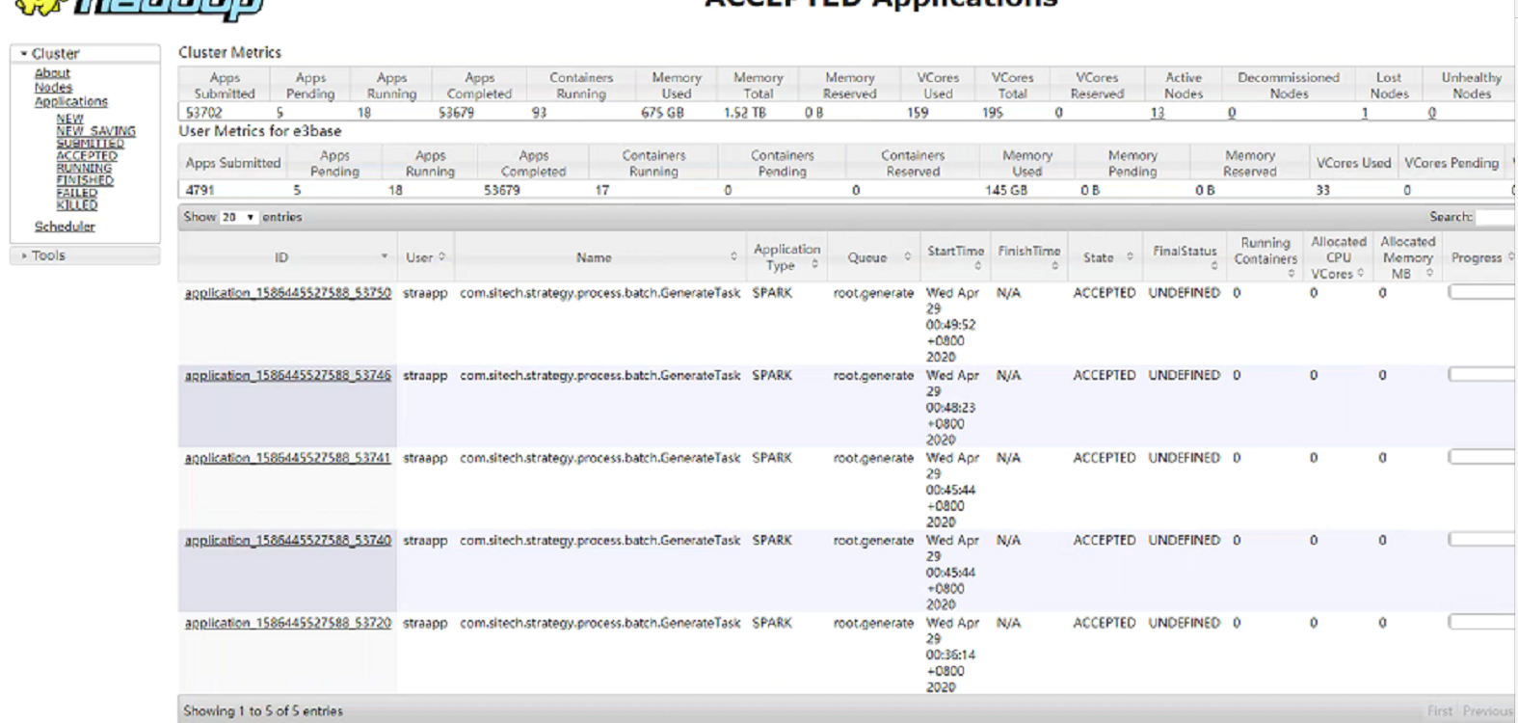Open application_1586445527588_53750 details
1518x723 pixels.
click(x=288, y=293)
